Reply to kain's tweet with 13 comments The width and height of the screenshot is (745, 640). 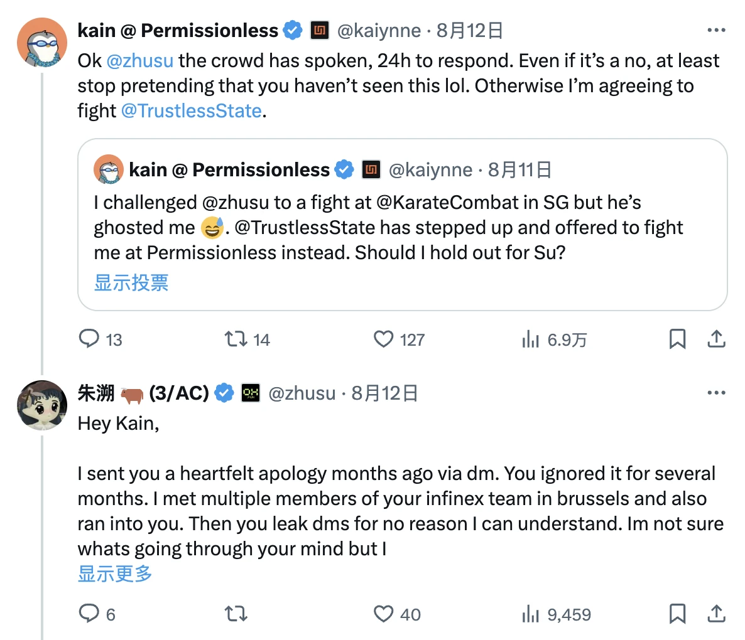[89, 339]
